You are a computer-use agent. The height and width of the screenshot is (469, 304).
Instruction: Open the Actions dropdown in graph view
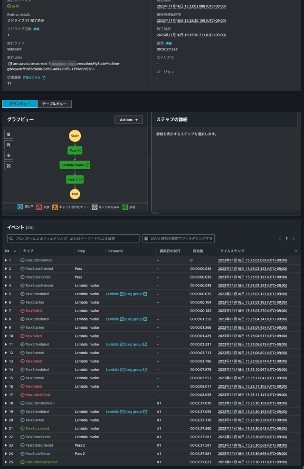[x=128, y=120]
